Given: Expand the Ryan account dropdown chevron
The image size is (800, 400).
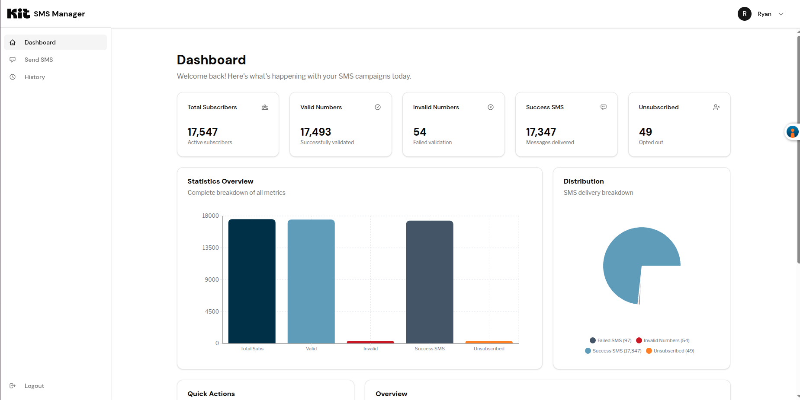Looking at the screenshot, I should [781, 14].
